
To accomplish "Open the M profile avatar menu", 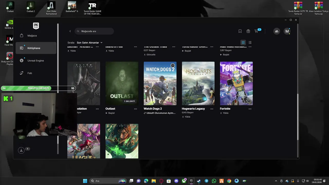I will (287, 31).
